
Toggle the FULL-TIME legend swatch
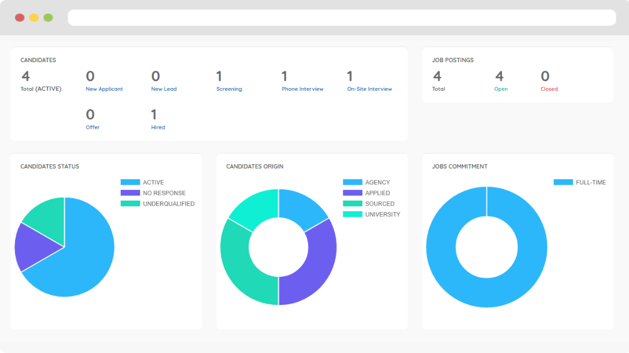[563, 182]
